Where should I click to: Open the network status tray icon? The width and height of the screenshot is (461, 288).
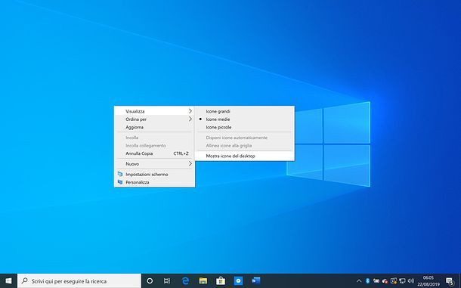[x=402, y=281]
